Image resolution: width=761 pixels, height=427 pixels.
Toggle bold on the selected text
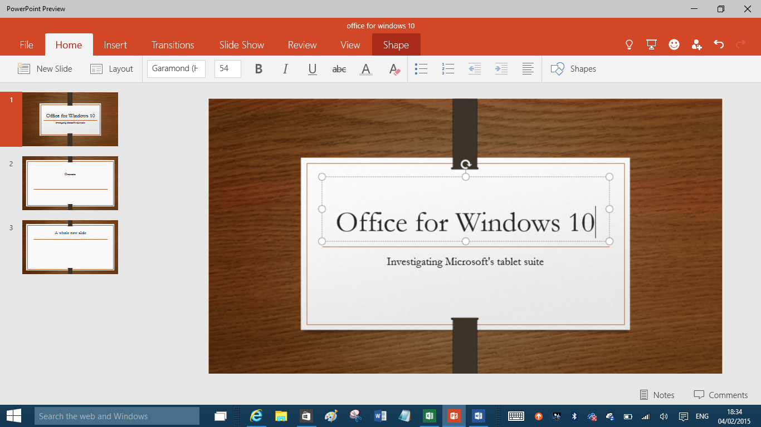click(258, 68)
